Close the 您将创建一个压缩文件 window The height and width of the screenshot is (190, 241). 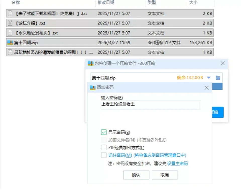(223, 63)
